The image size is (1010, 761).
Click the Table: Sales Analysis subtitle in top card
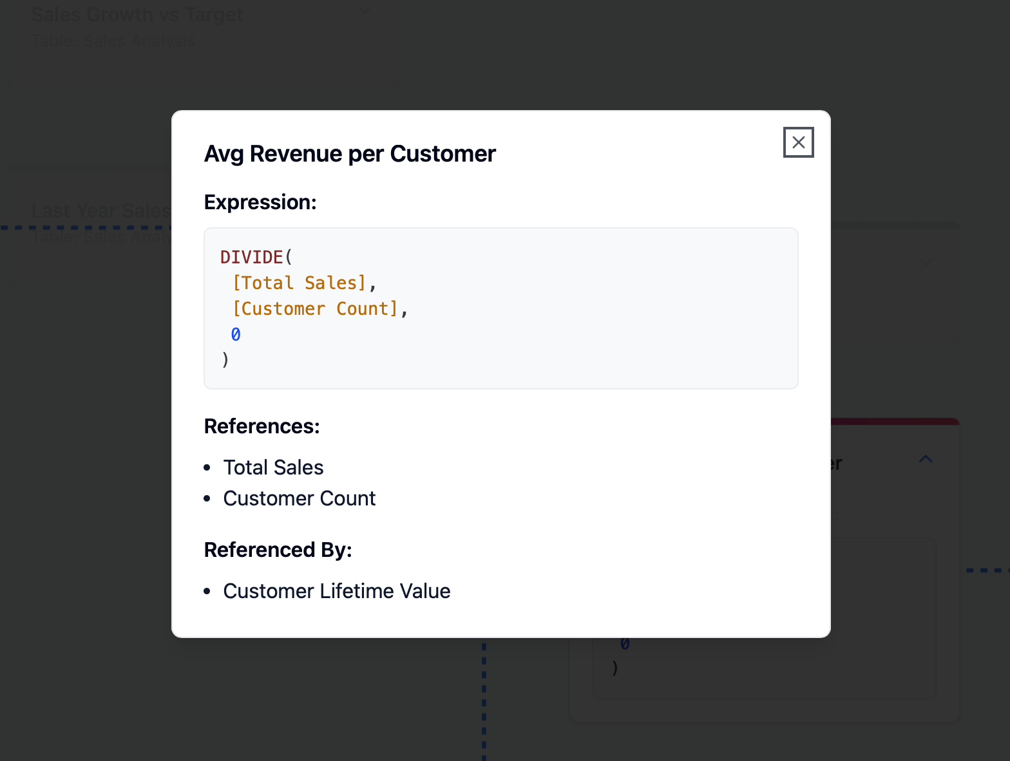[x=113, y=41]
